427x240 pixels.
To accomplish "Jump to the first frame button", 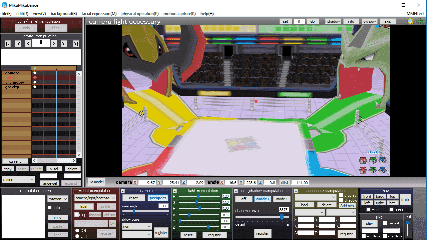I will coord(8,44).
